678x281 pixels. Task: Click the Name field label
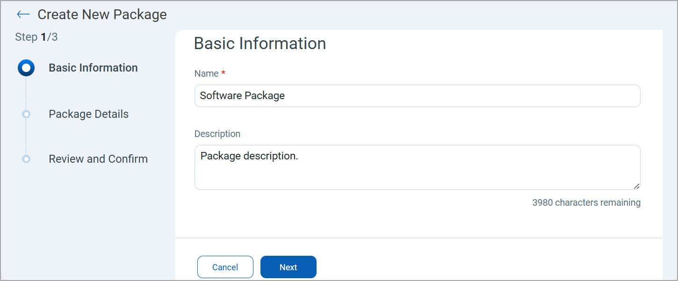[206, 74]
